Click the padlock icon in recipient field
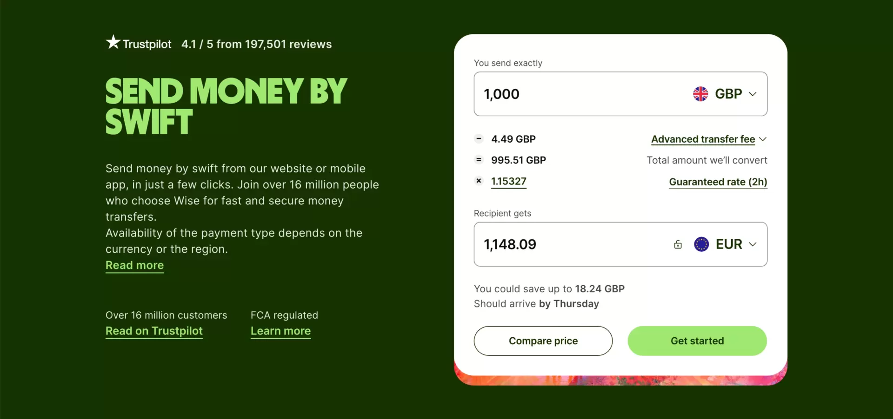This screenshot has height=419, width=893. pos(678,244)
